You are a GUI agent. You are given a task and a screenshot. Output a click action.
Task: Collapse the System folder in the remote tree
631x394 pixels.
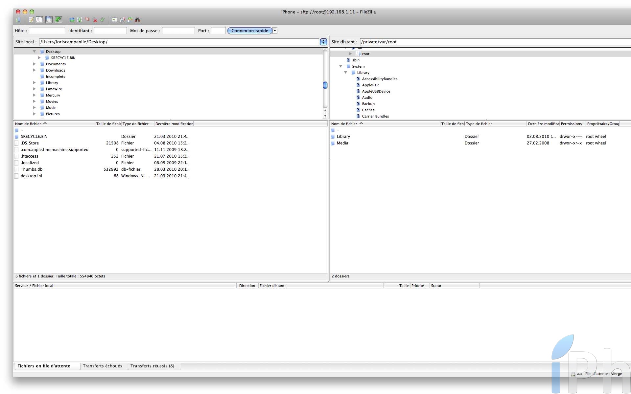point(341,66)
